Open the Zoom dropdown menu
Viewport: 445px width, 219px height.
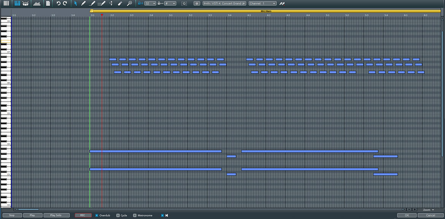(429, 209)
